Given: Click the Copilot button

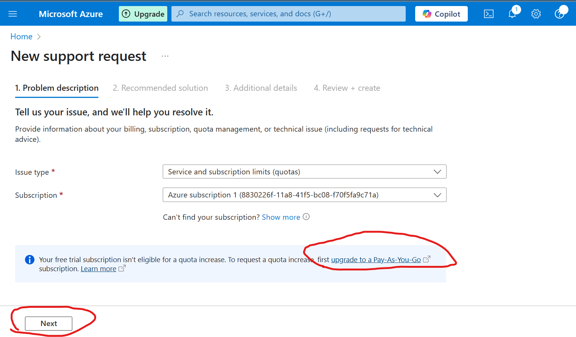Looking at the screenshot, I should point(441,14).
